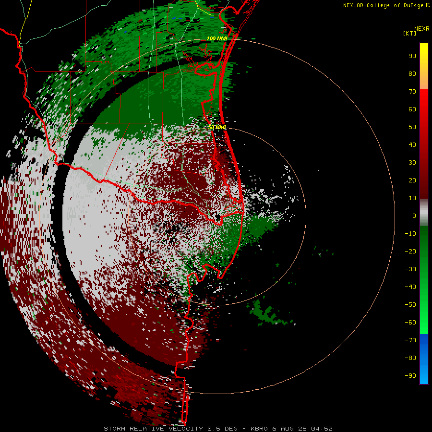Image resolution: width=432 pixels, height=432 pixels.
Task: Click the 100 NMI range ring label
Action: pyautogui.click(x=217, y=38)
